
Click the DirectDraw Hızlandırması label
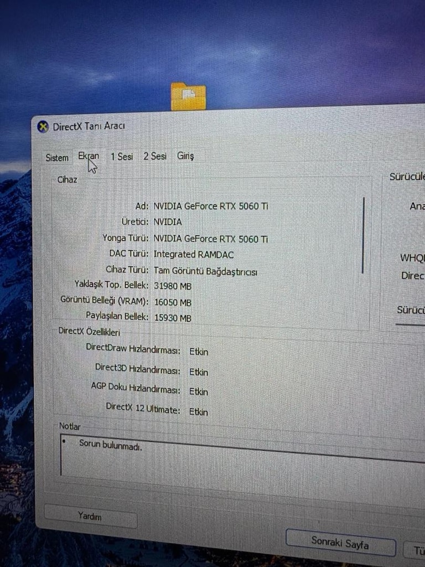coord(133,349)
